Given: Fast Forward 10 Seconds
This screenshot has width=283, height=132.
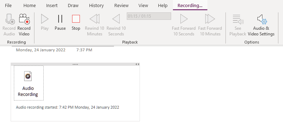Looking at the screenshot, I should [184, 19].
